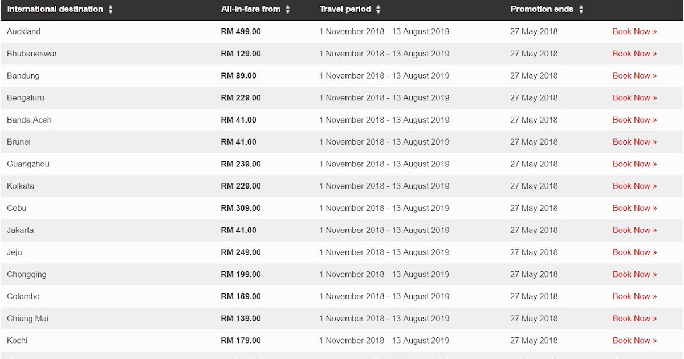The height and width of the screenshot is (359, 684).
Task: Select the Colombo destination row
Action: 23,296
